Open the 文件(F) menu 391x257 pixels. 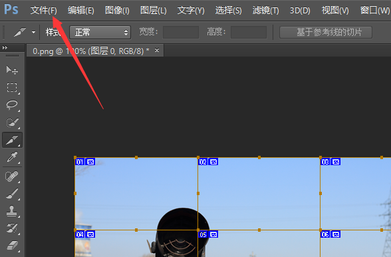coord(44,11)
